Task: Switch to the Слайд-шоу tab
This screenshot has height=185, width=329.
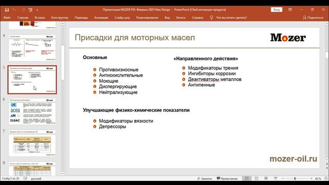Action: coord(122,17)
